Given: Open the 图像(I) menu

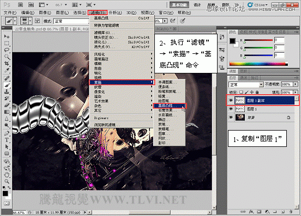Looking at the screenshot, I should pos(45,13).
